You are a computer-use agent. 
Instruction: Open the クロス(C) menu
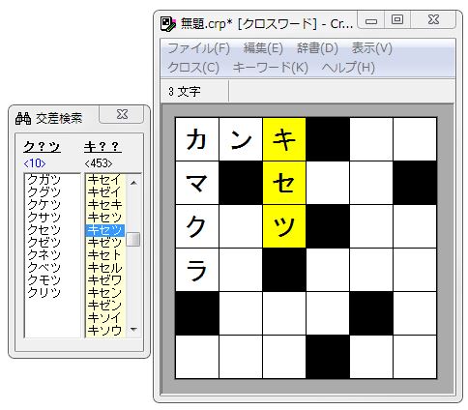click(193, 68)
